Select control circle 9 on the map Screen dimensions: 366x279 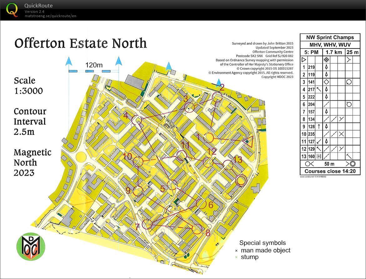(138, 191)
